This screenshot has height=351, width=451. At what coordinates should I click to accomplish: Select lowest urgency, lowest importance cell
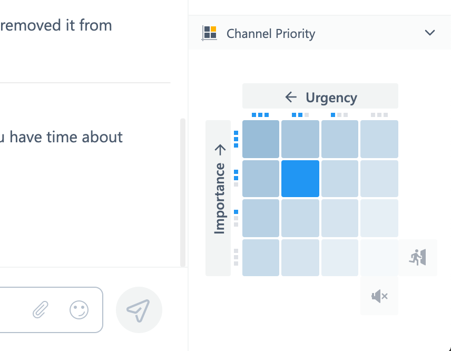coord(379,258)
